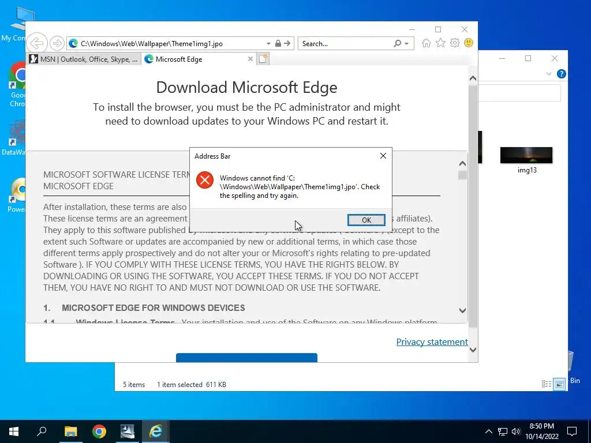
Task: Close the Microsoft Edge tab
Action: pos(250,59)
